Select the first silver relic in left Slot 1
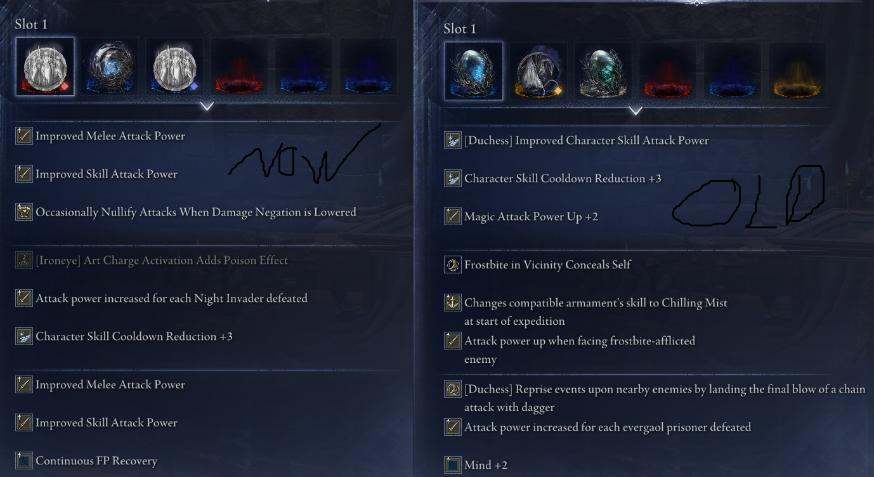This screenshot has height=477, width=874. click(45, 67)
